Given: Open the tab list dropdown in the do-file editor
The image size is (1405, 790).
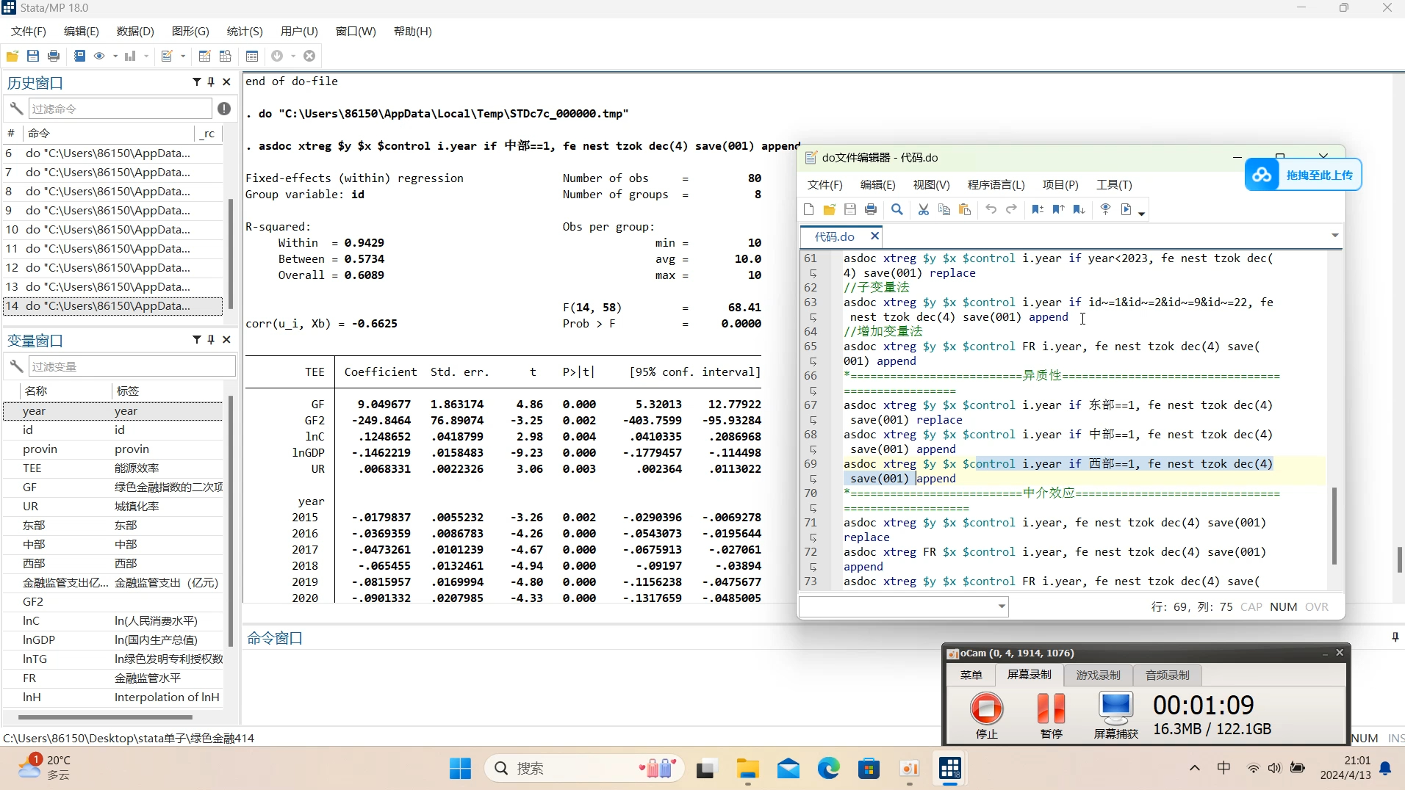Looking at the screenshot, I should [x=1334, y=236].
